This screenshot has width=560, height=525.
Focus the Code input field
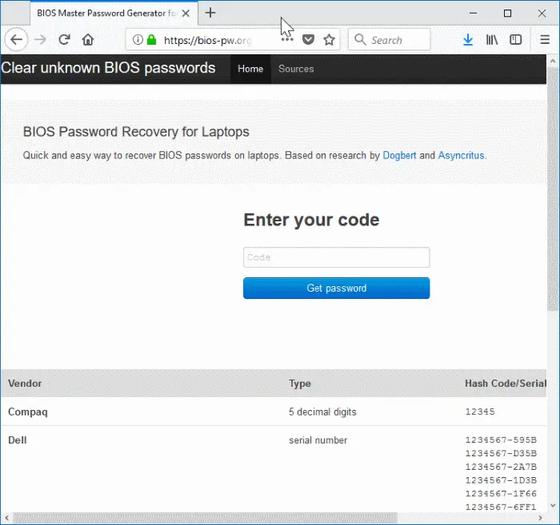pos(337,257)
